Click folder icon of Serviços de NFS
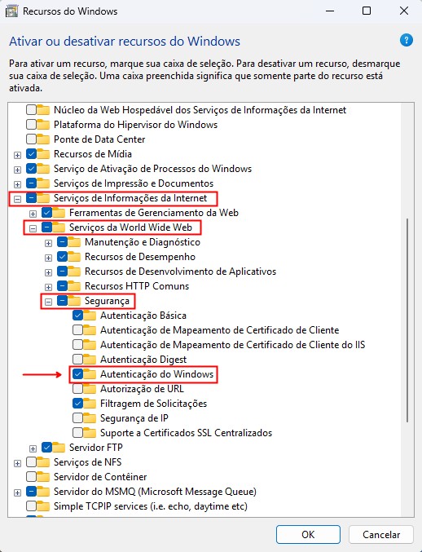This screenshot has width=422, height=552. 43,462
